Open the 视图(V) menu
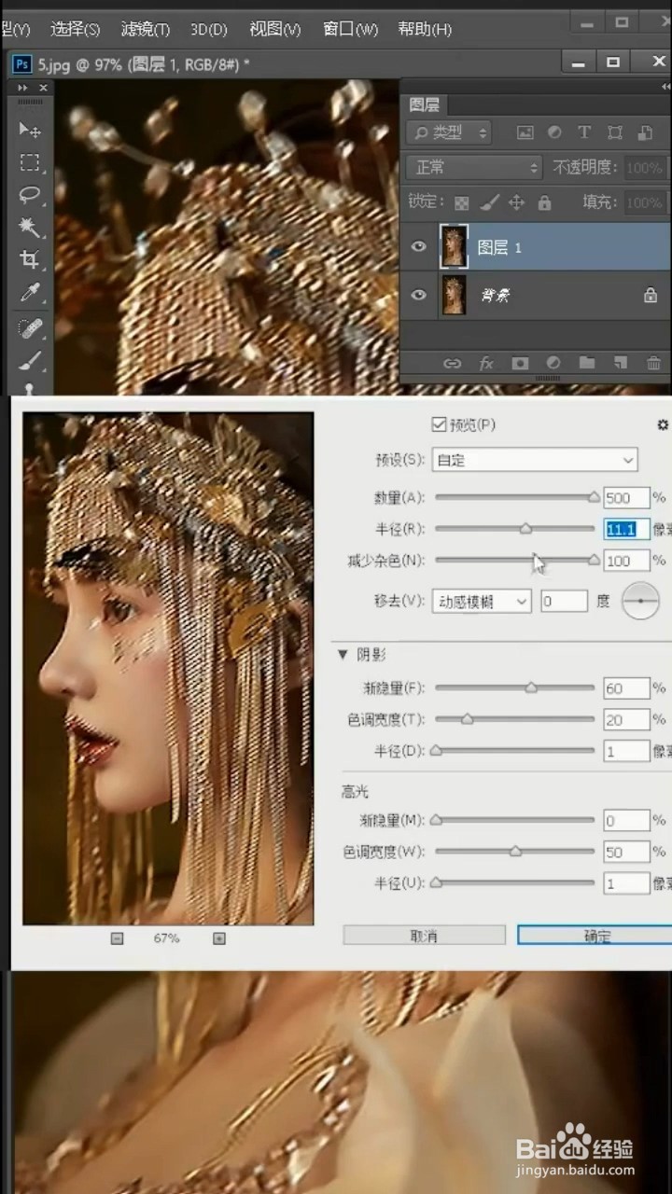 [x=275, y=30]
